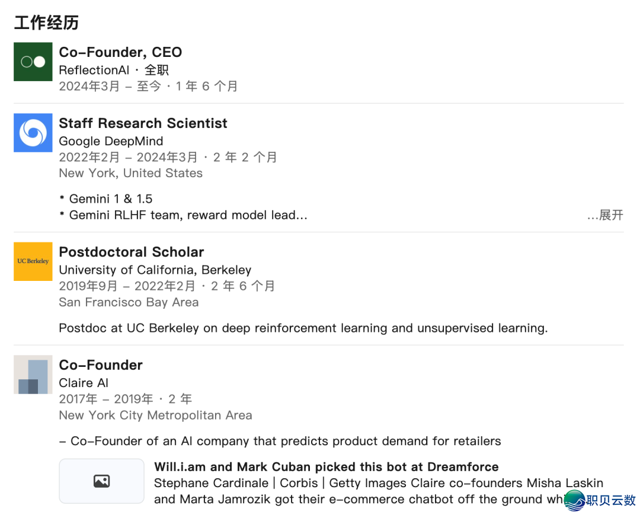Open the Claire AI company logo
This screenshot has height=515, width=640.
[x=33, y=375]
